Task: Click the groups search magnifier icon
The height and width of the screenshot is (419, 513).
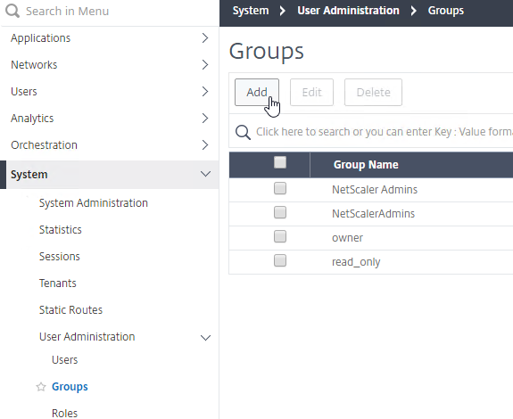Action: [243, 132]
